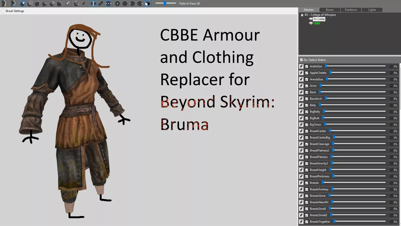The width and height of the screenshot is (401, 226).
Task: Click the BreastsNewSH slider label
Action: tap(319, 202)
